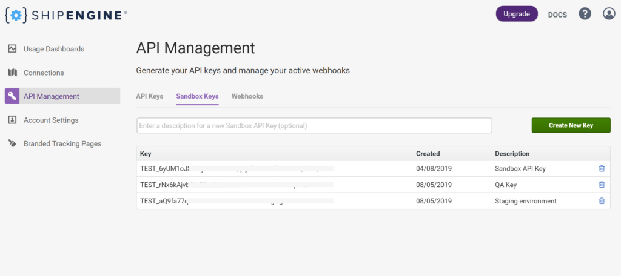This screenshot has width=621, height=276.
Task: Delete the QA Key row
Action: tap(602, 185)
